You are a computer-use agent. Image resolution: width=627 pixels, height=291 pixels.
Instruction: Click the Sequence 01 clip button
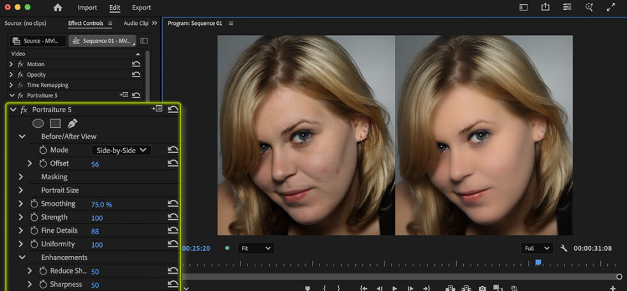pyautogui.click(x=102, y=41)
